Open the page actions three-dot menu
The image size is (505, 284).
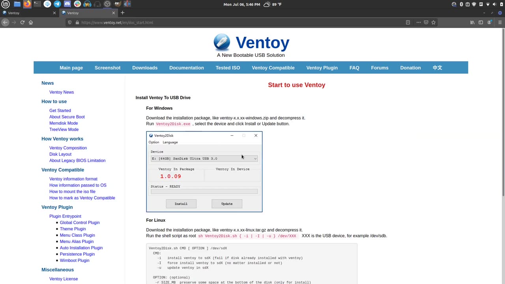point(419,22)
